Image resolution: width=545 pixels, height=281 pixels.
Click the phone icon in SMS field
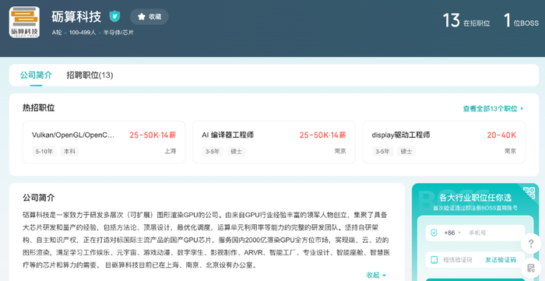pyautogui.click(x=434, y=260)
